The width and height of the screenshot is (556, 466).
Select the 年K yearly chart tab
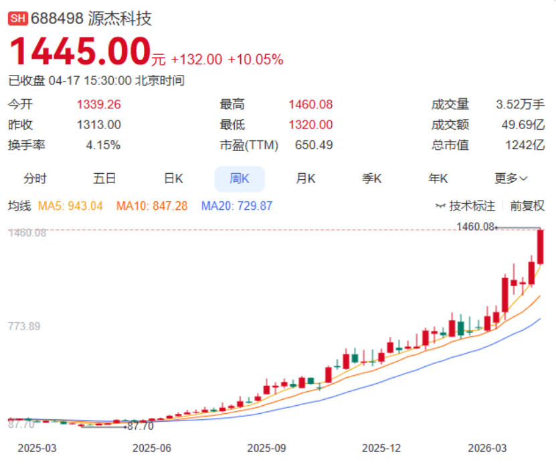(x=438, y=179)
